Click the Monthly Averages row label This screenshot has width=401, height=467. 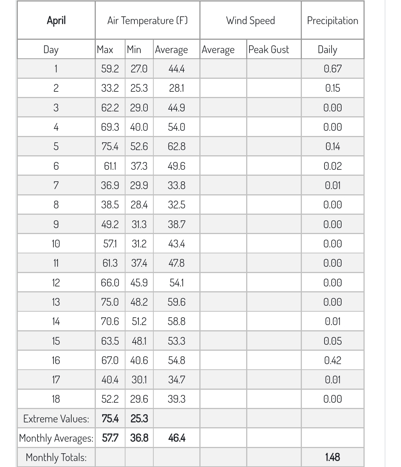pos(56,438)
